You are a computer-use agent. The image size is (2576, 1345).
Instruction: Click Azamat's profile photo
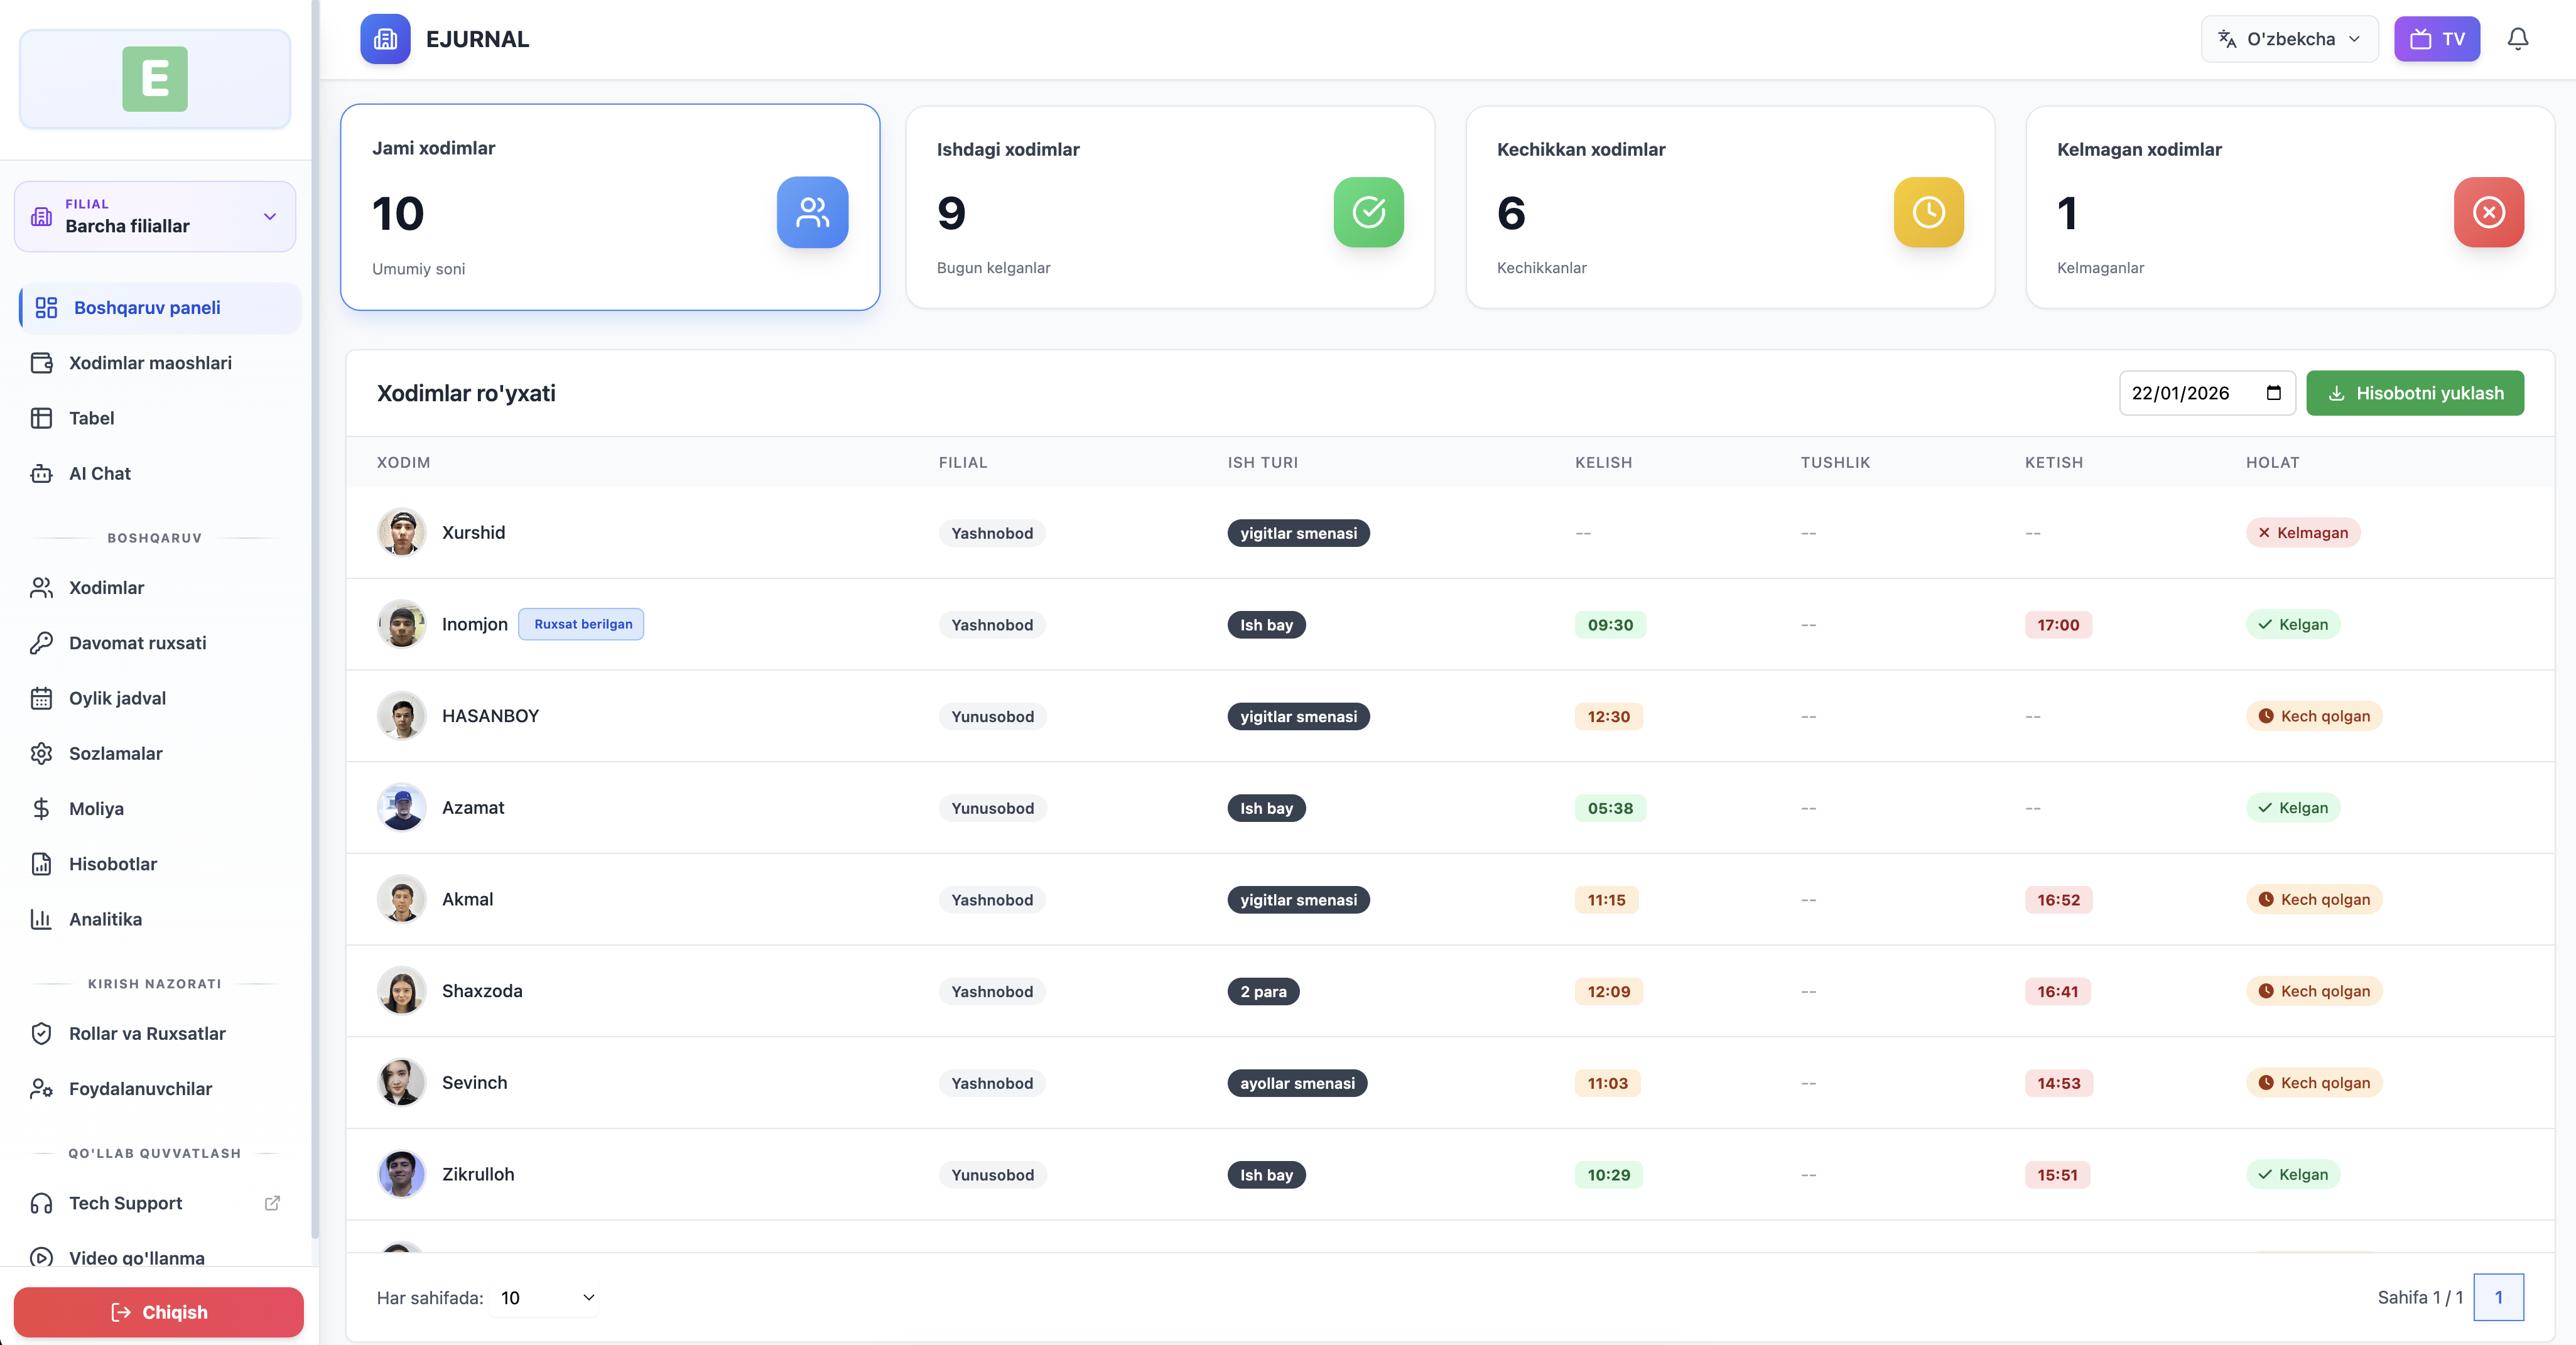coord(401,808)
